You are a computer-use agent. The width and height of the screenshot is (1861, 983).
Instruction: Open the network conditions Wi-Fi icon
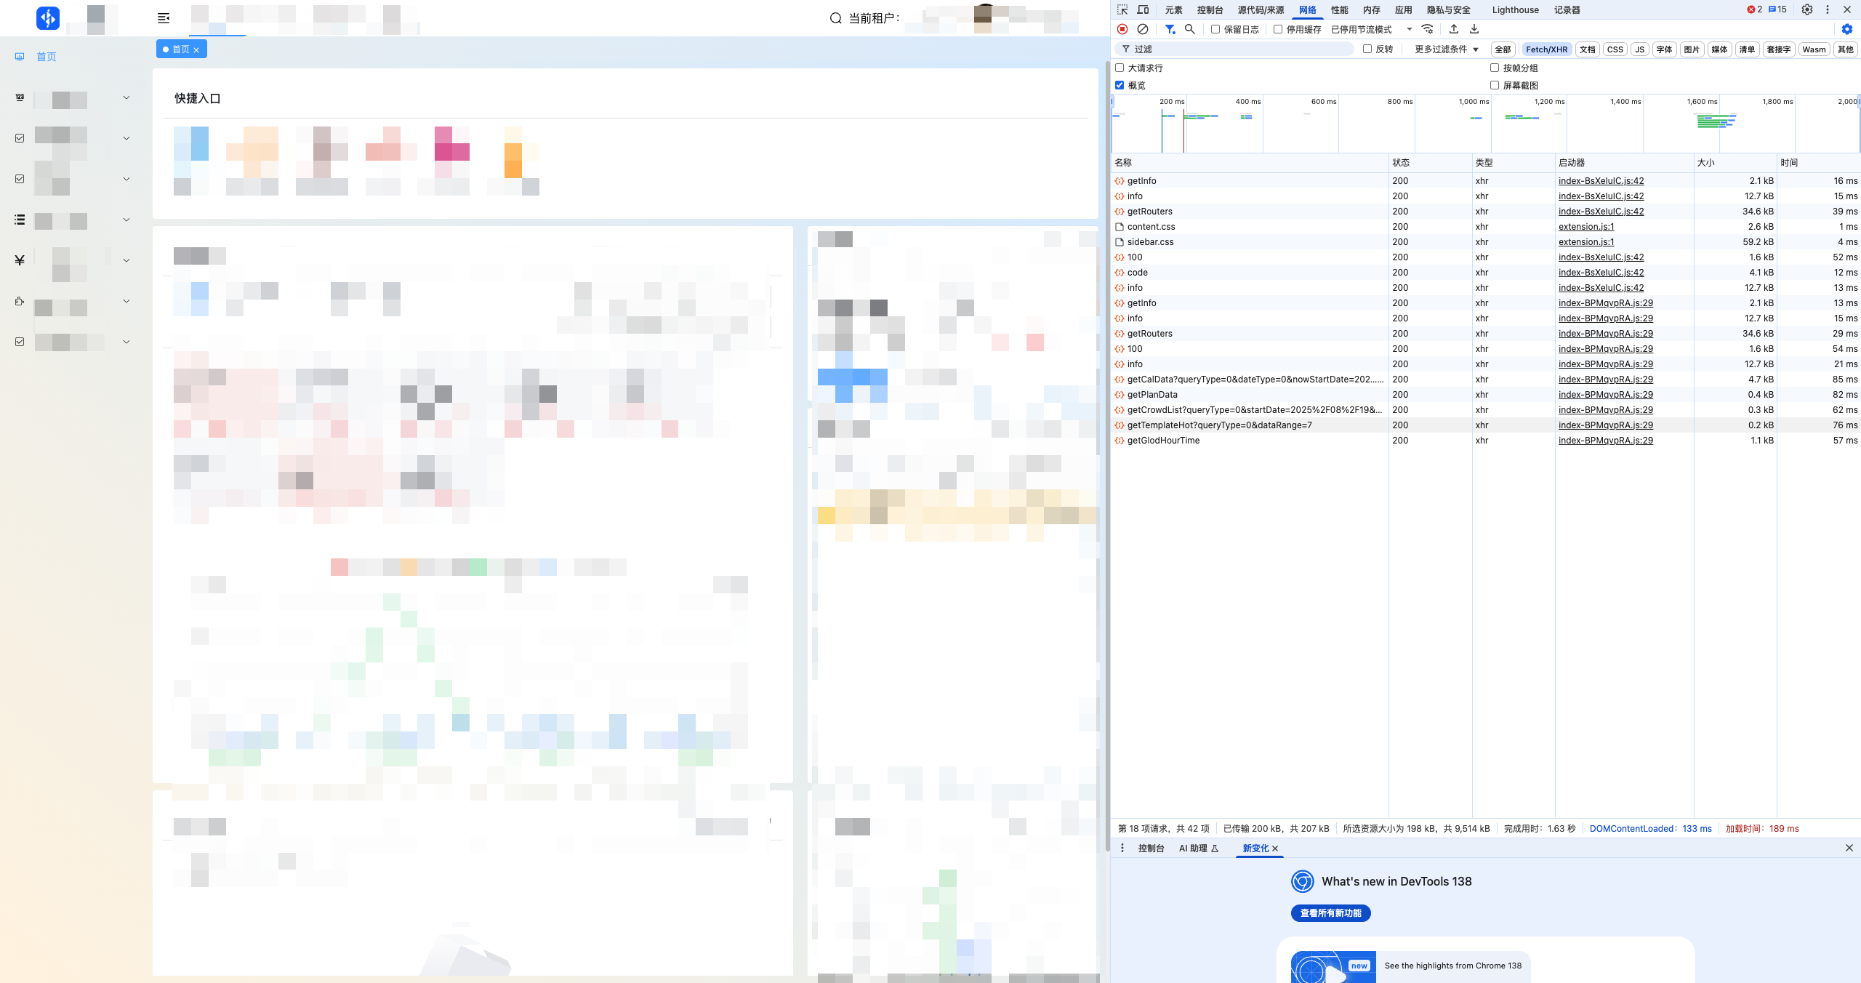click(x=1428, y=29)
